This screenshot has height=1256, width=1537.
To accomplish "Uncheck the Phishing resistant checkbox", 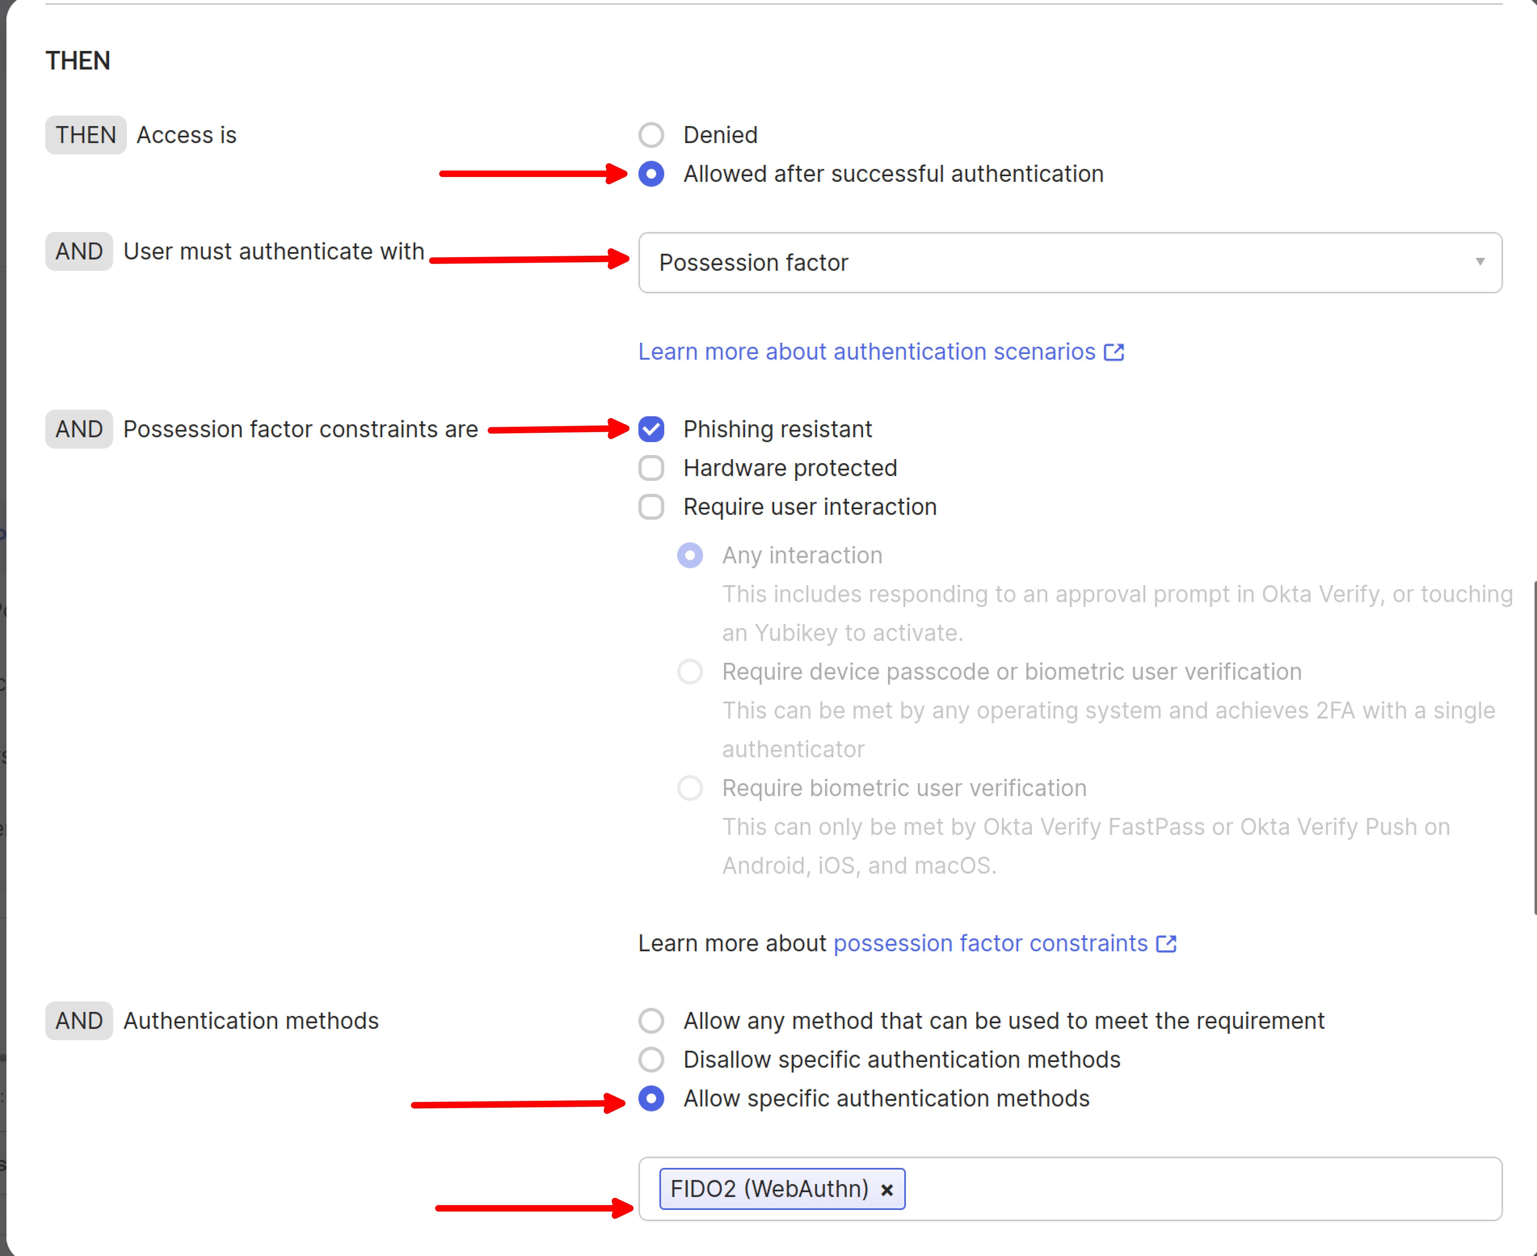I will pyautogui.click(x=651, y=429).
